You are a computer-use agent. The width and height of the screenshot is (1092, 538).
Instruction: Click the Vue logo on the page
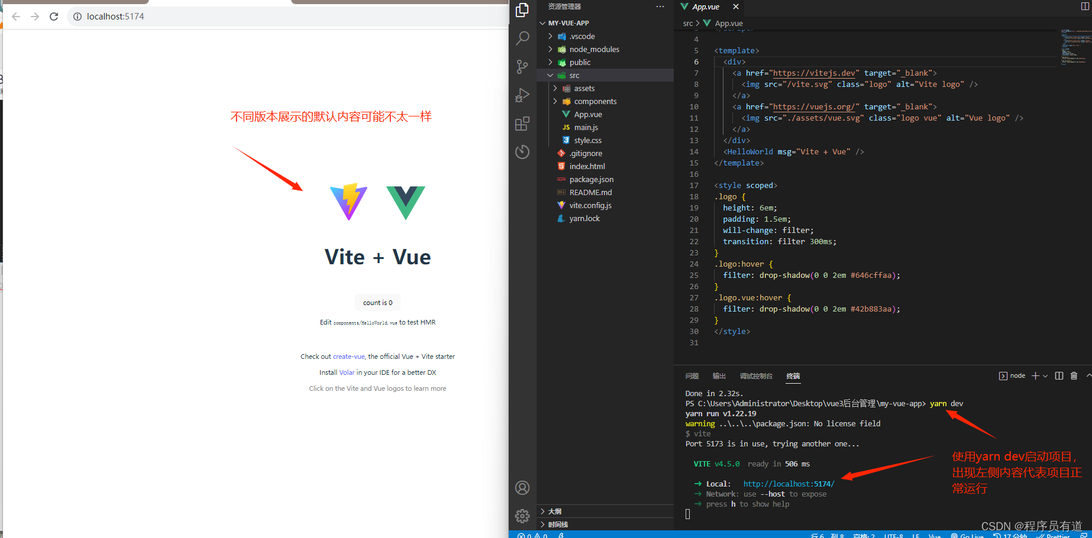click(406, 202)
